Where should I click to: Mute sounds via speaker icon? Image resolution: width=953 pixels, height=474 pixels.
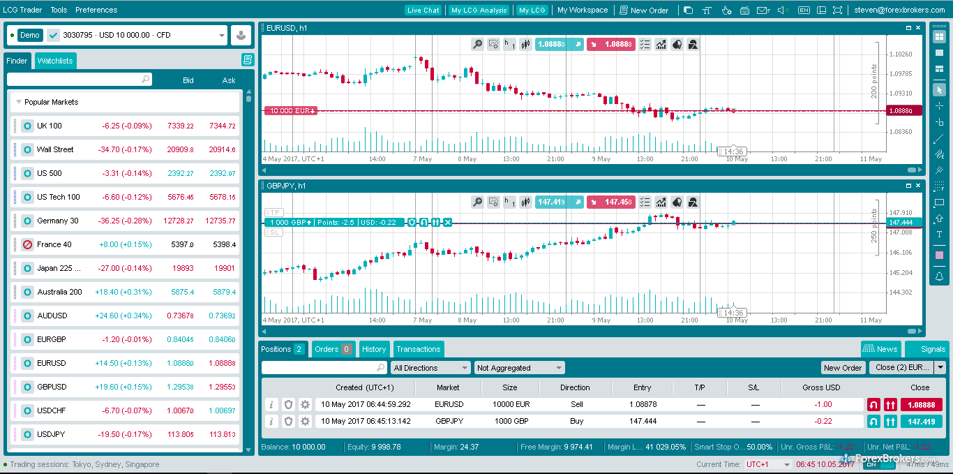pos(783,10)
